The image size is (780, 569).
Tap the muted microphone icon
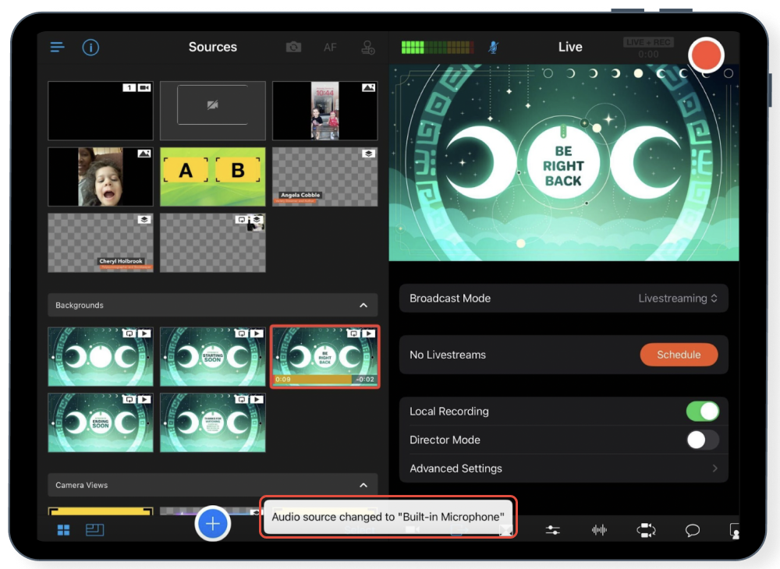493,48
